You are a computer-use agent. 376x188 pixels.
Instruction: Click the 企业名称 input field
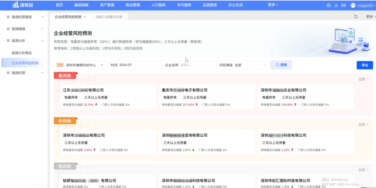[x=196, y=65]
